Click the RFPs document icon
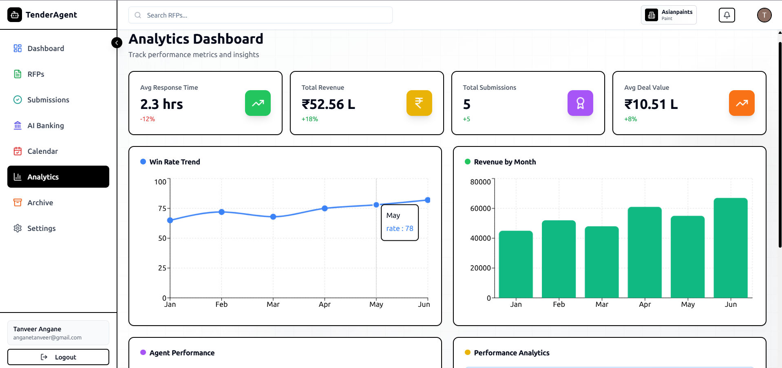This screenshot has width=782, height=368. [18, 74]
